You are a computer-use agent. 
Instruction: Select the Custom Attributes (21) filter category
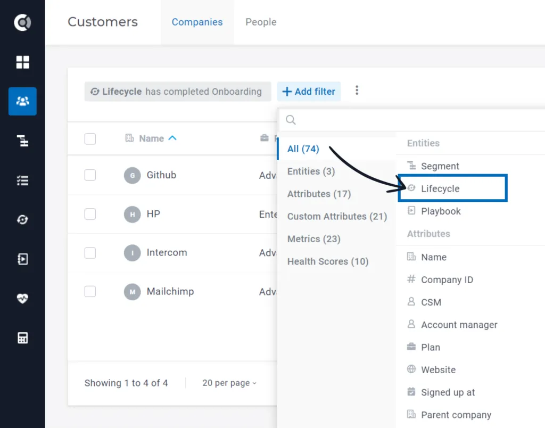(x=337, y=216)
